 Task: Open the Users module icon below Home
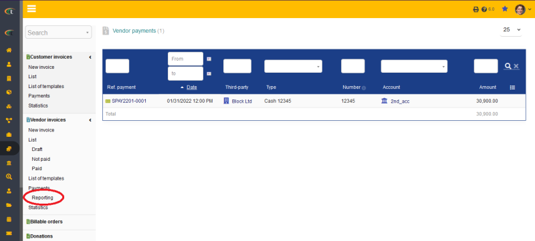pyautogui.click(x=9, y=64)
